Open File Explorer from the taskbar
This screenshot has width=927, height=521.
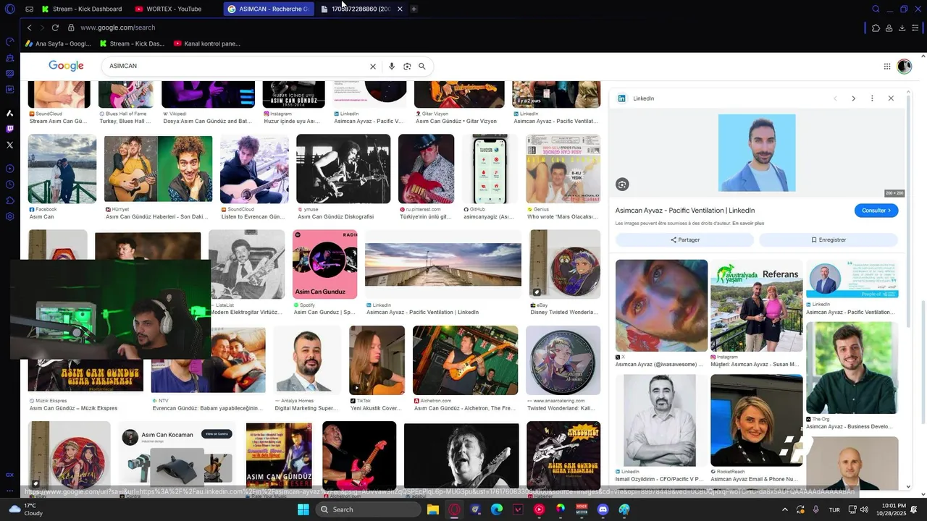coord(432,509)
